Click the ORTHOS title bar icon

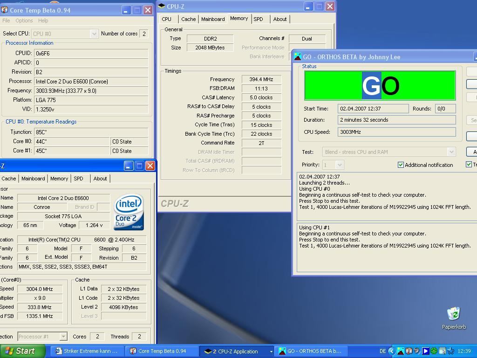(x=298, y=56)
